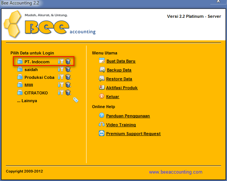Click the trash bin icon for PT. Indocom

tap(68, 61)
